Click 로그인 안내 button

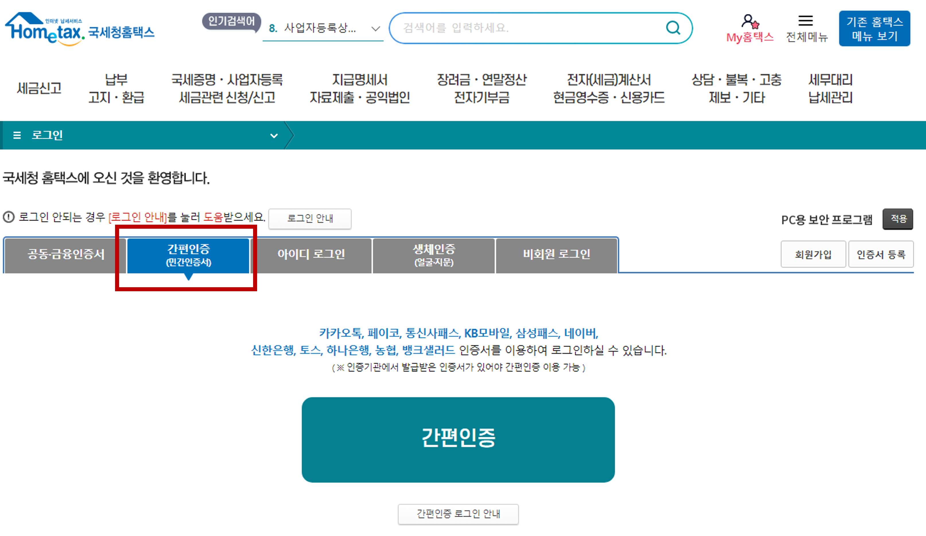point(310,219)
